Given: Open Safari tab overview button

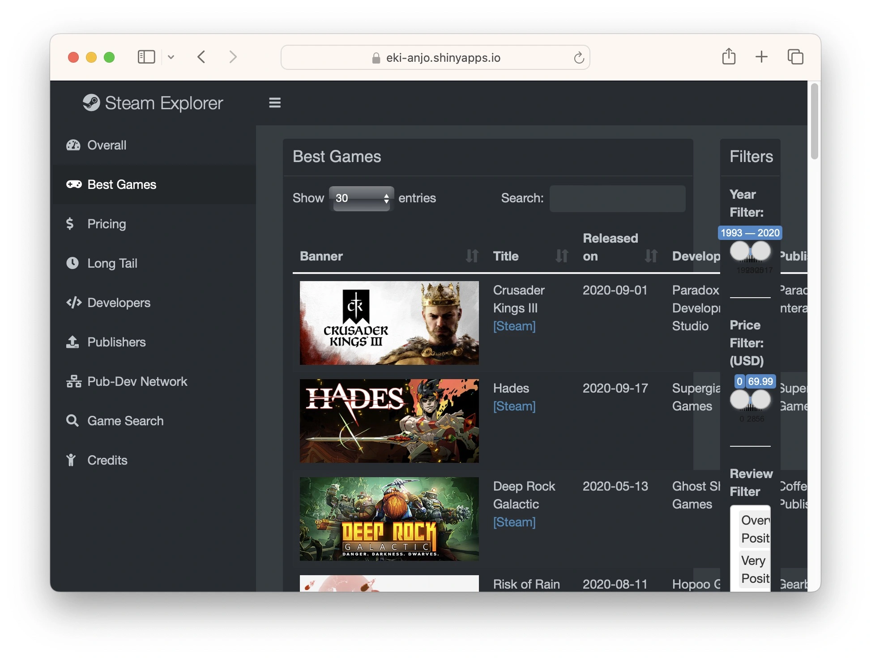Looking at the screenshot, I should [x=795, y=57].
